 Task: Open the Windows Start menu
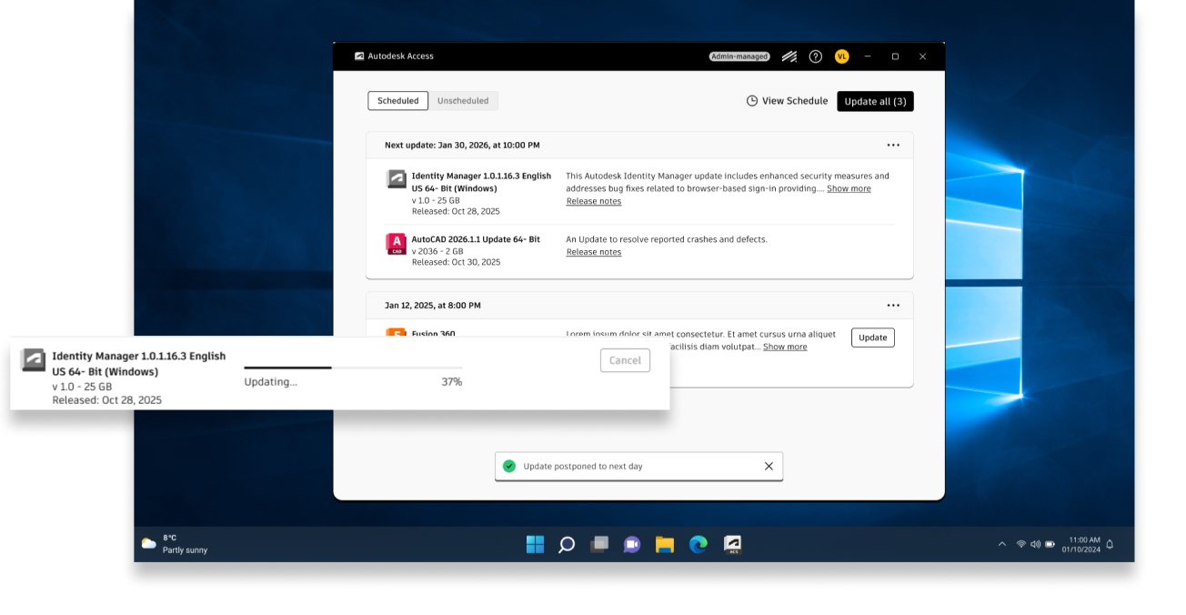pos(535,544)
